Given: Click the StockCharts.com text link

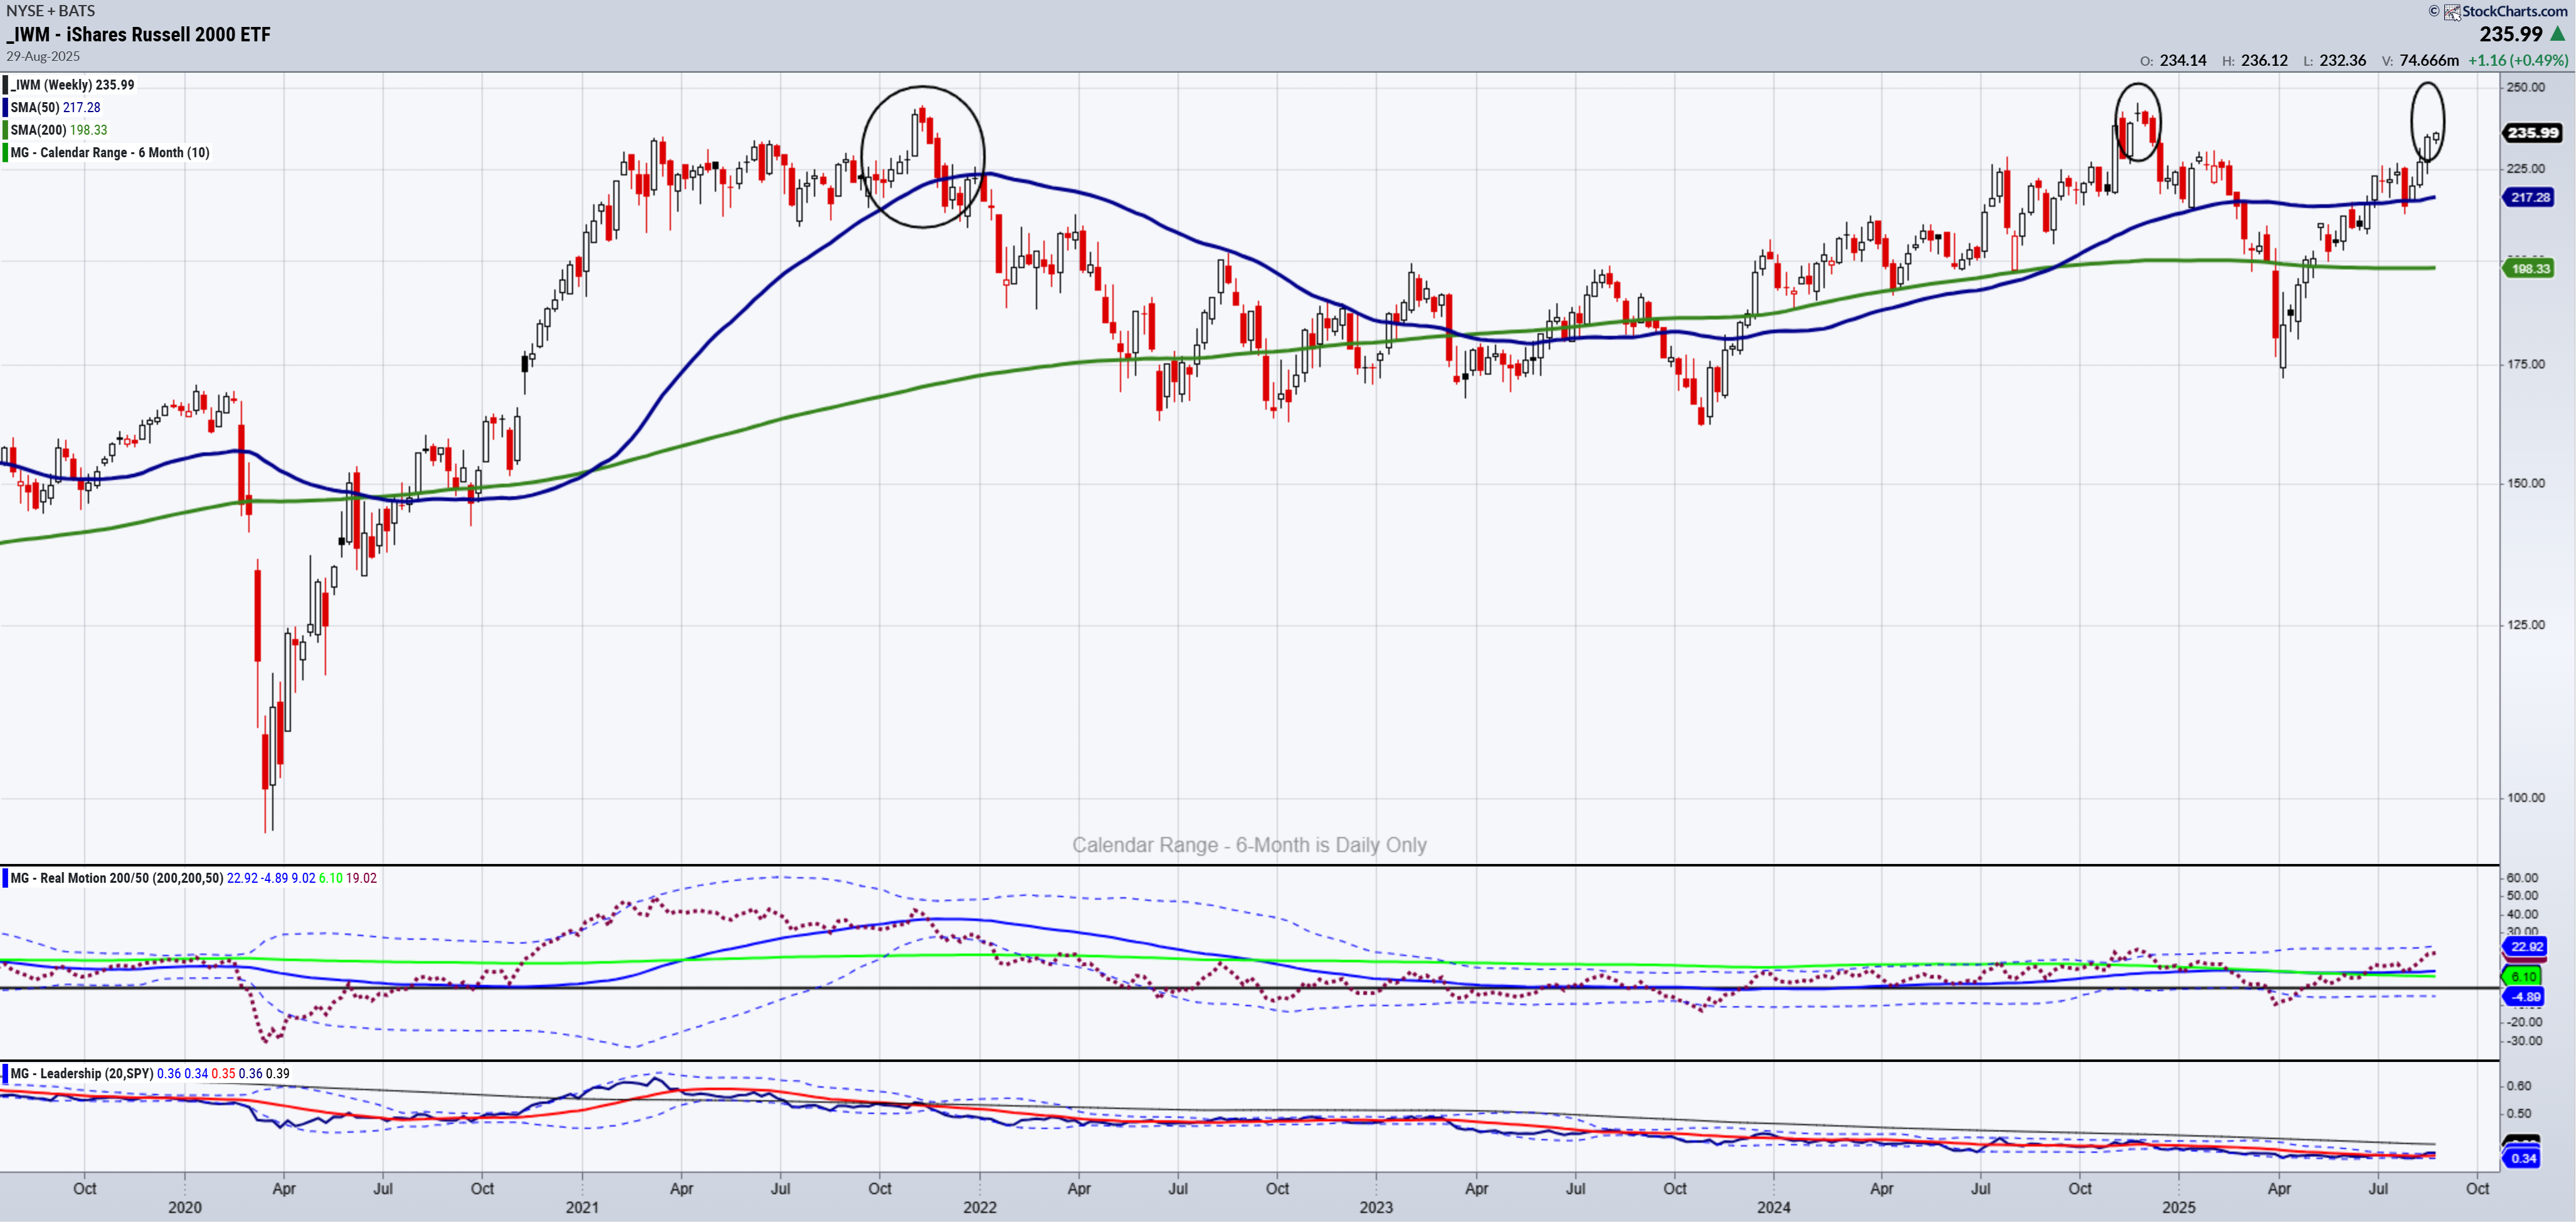Looking at the screenshot, I should pyautogui.click(x=2514, y=11).
